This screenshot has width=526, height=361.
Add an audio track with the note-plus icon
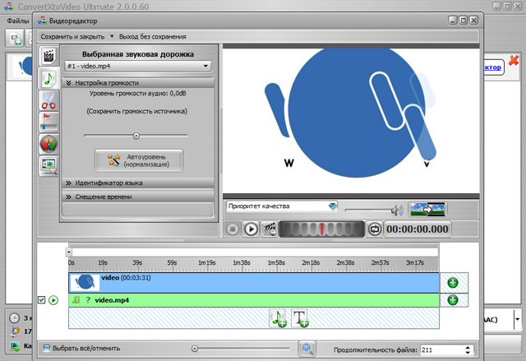point(279,319)
